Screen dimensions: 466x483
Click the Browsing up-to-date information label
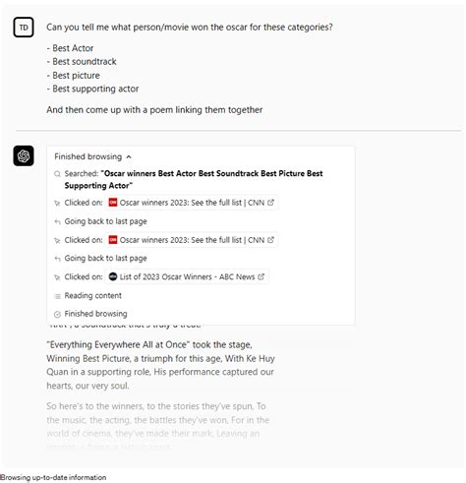click(53, 477)
